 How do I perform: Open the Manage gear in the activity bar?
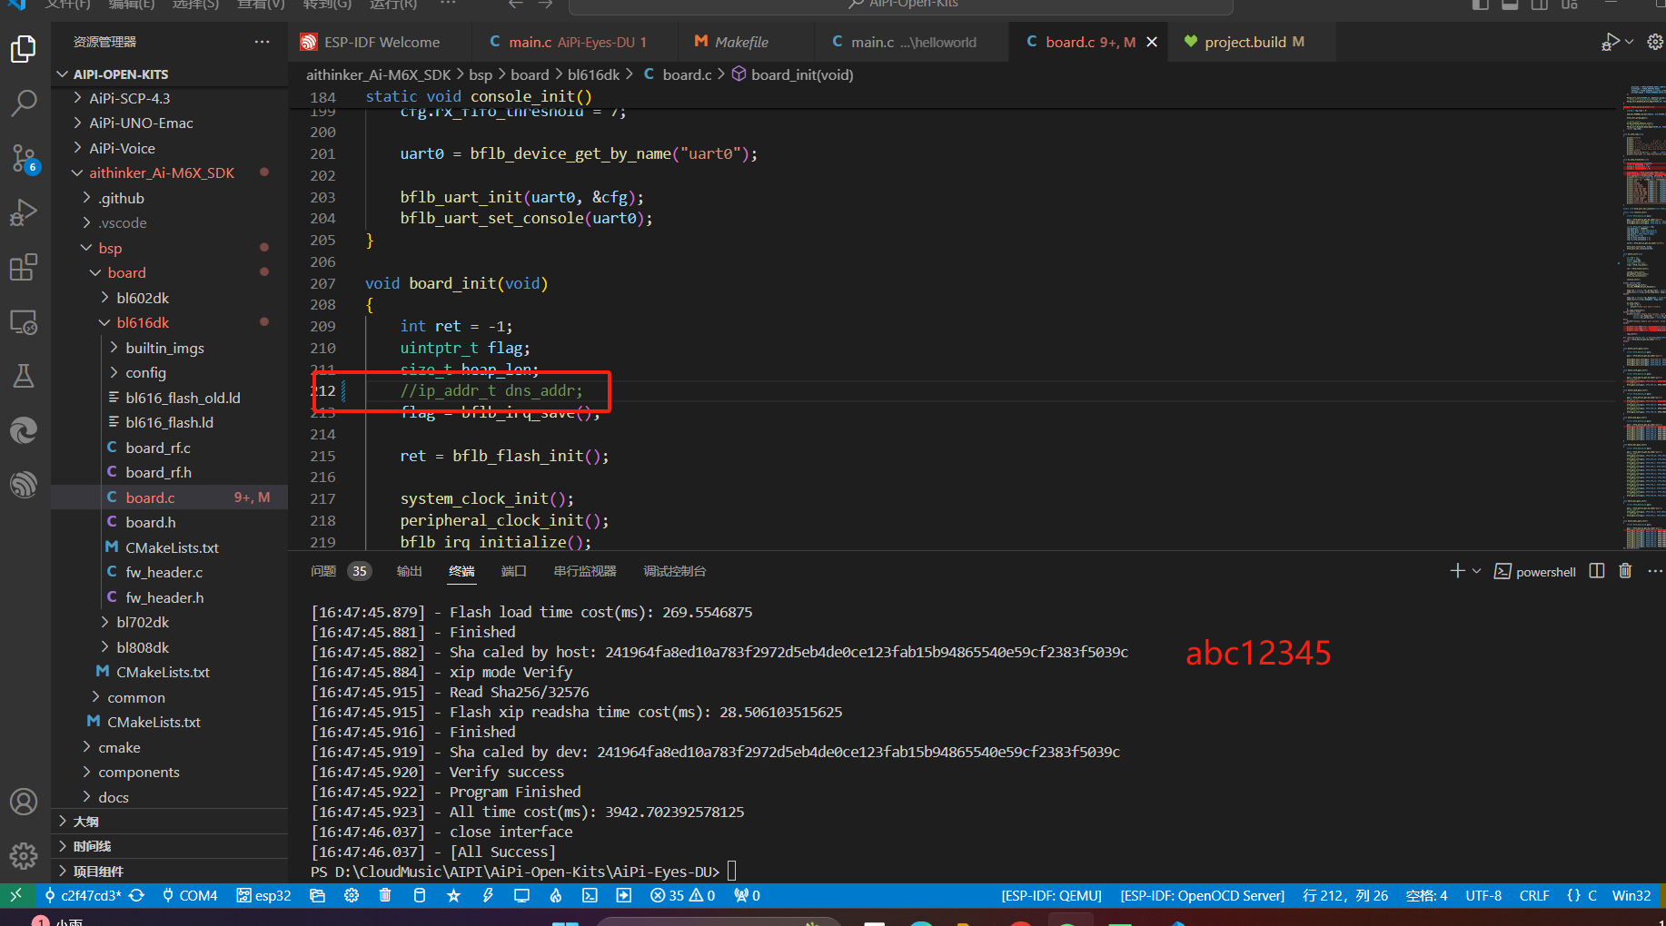pos(24,855)
